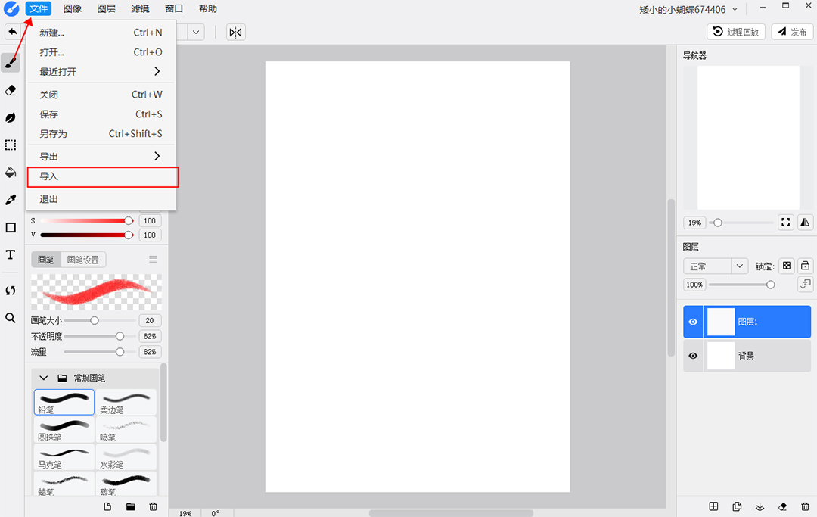
Task: Select the 铅笔 brush preset
Action: click(64, 402)
